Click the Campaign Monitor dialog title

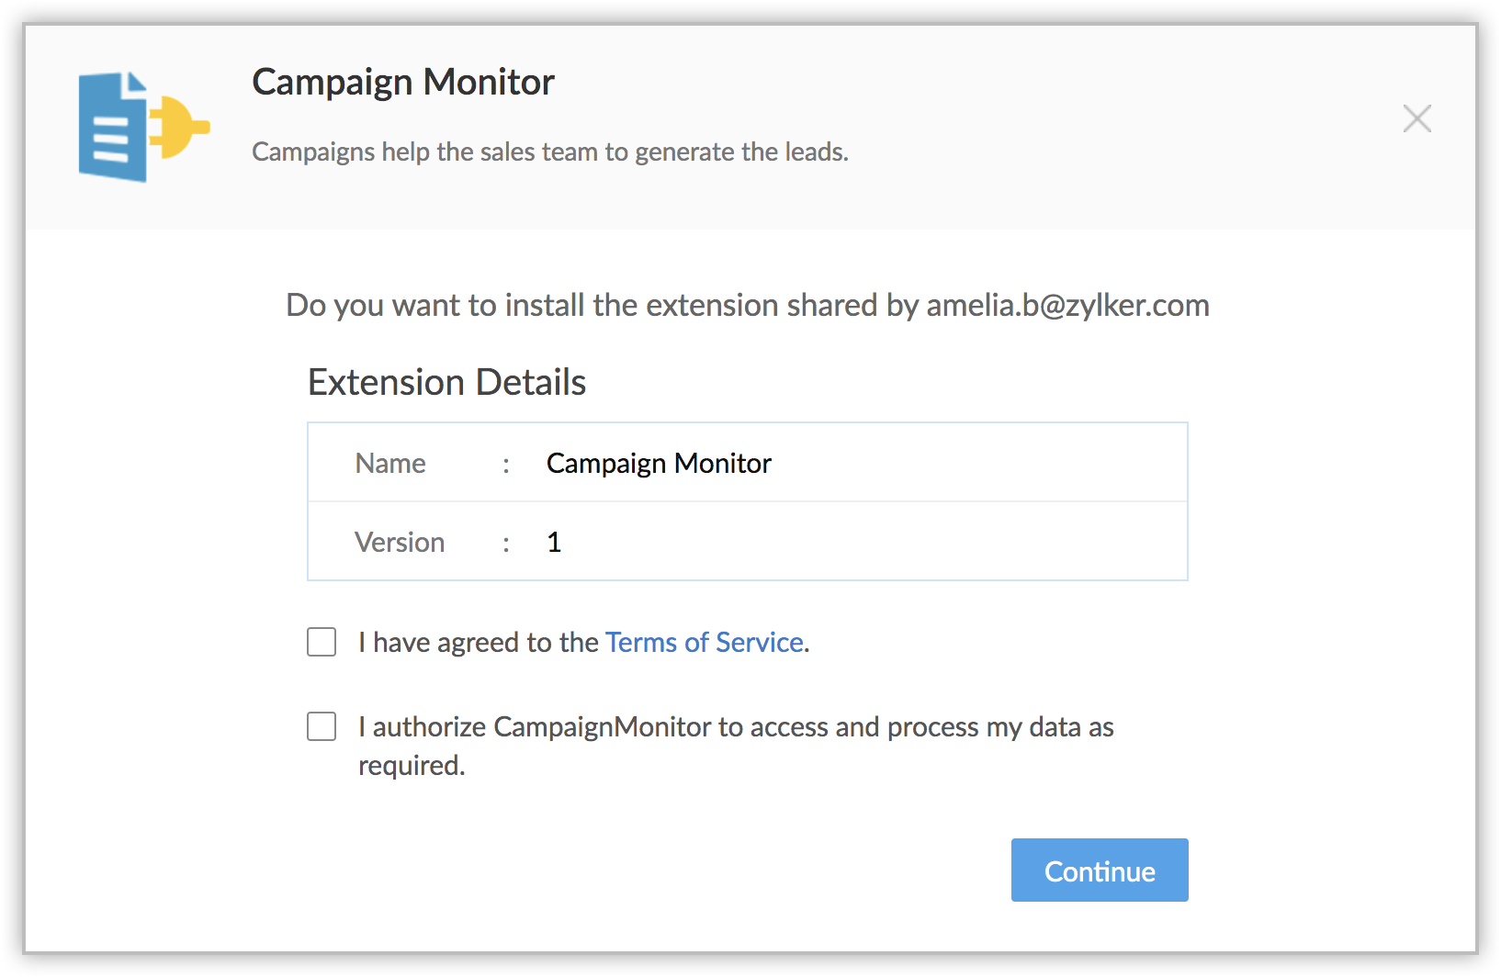(403, 83)
